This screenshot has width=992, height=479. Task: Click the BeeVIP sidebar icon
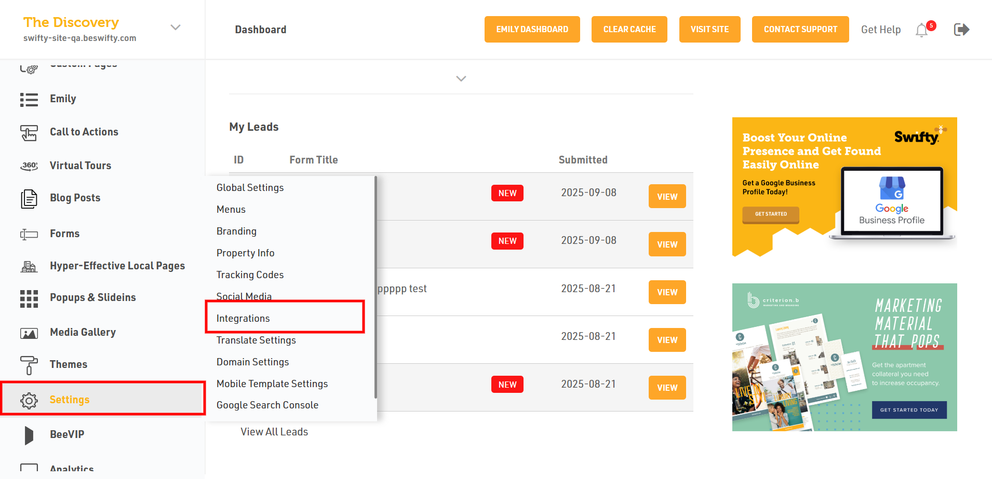point(29,435)
